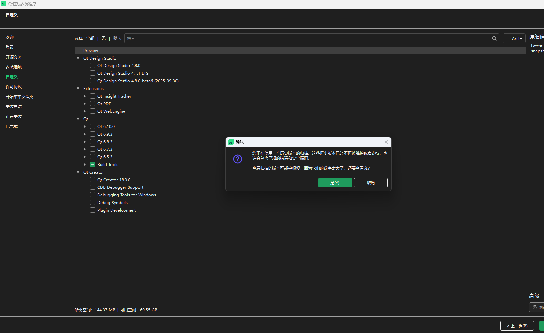Collapse the Extensions group

tap(78, 89)
